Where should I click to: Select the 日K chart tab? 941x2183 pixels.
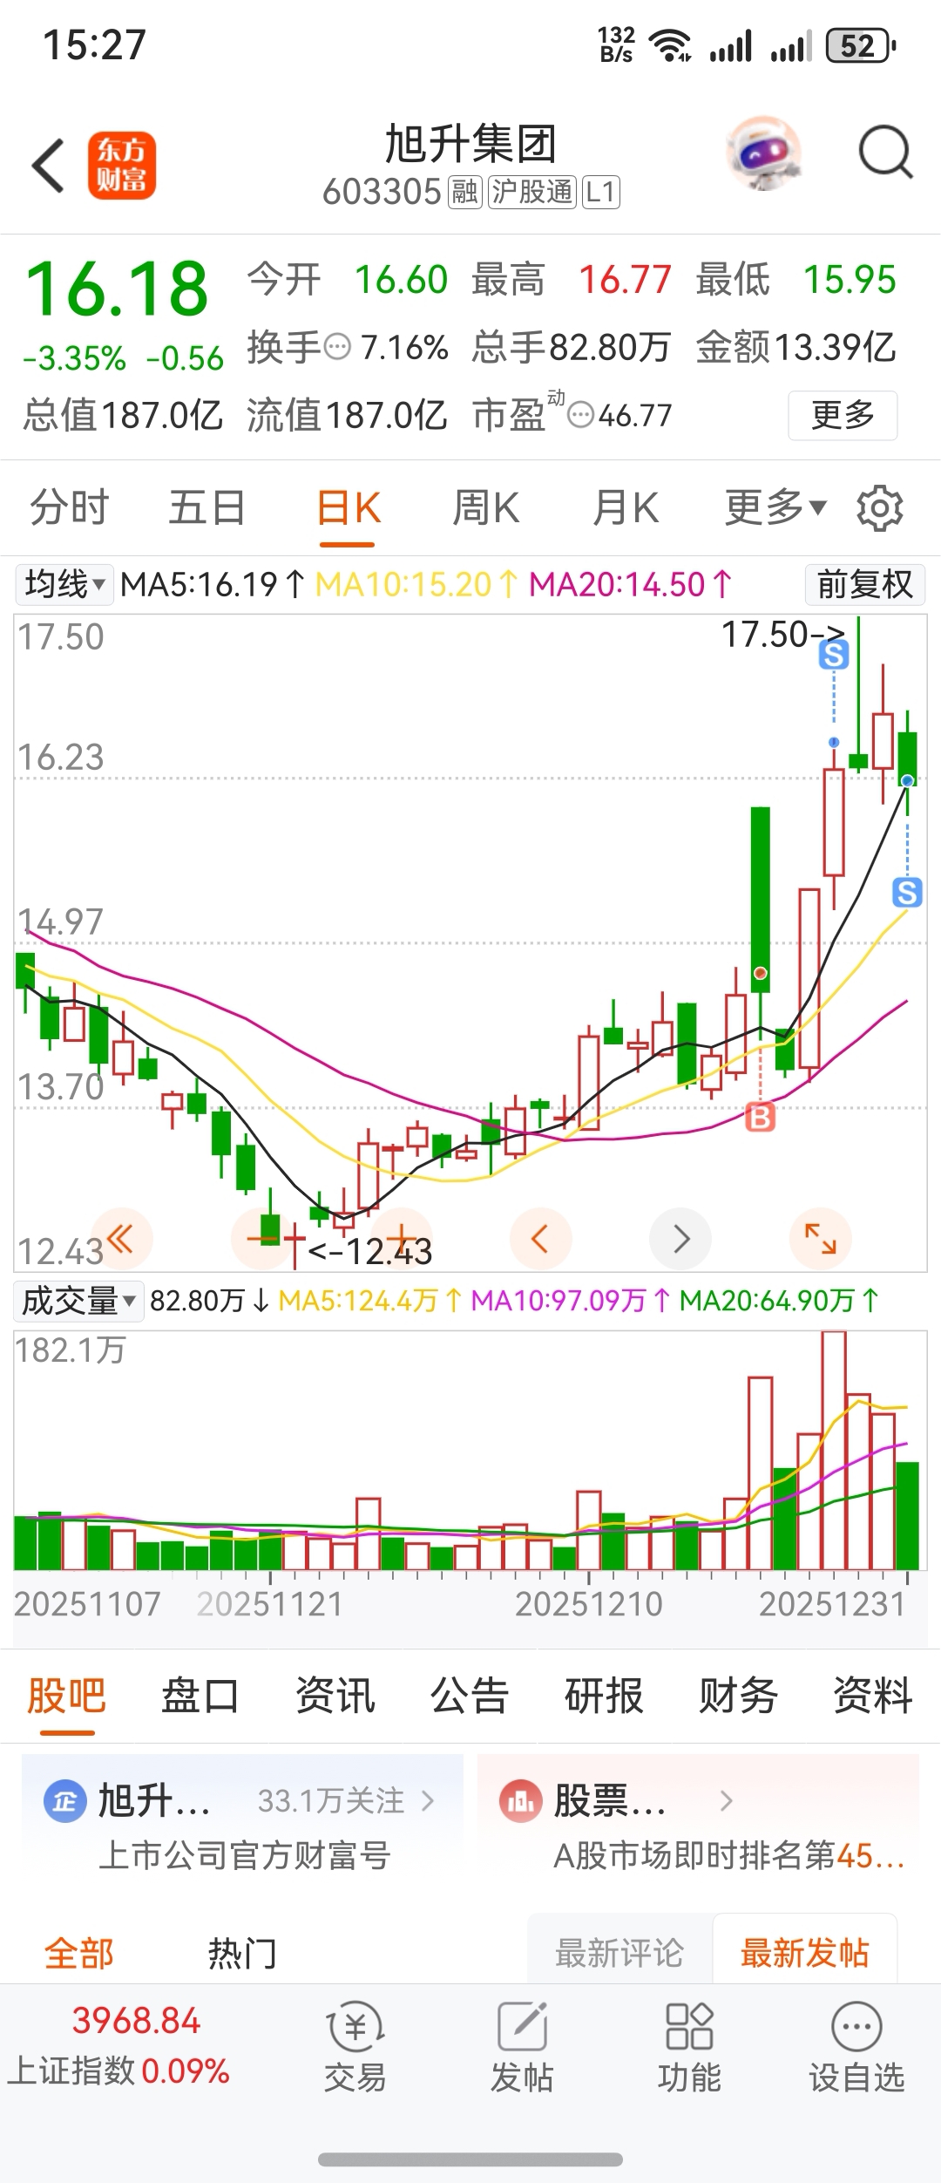[x=349, y=507]
